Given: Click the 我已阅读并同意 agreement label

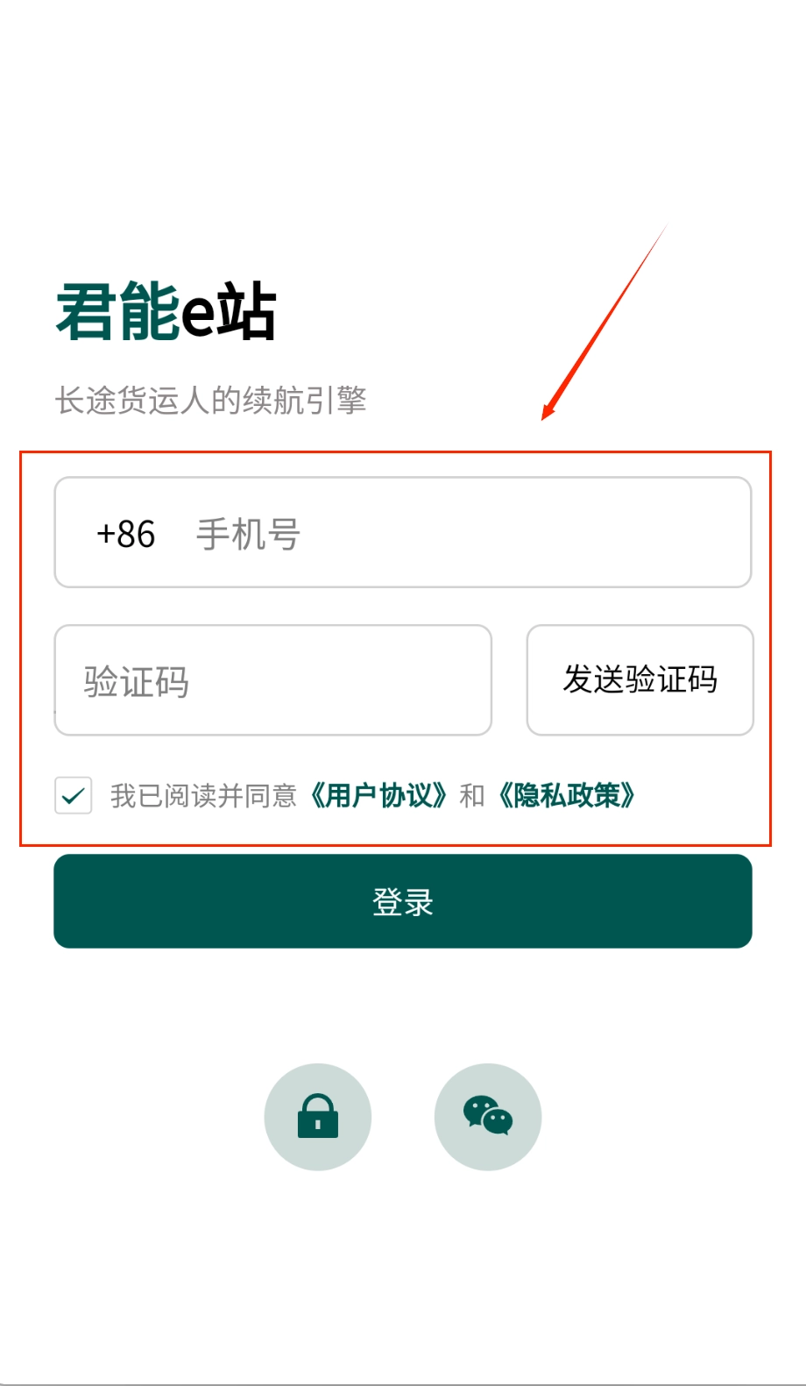Looking at the screenshot, I should [203, 796].
